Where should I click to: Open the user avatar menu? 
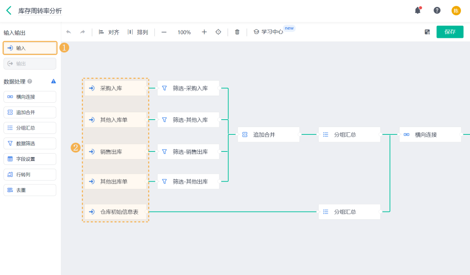(456, 11)
